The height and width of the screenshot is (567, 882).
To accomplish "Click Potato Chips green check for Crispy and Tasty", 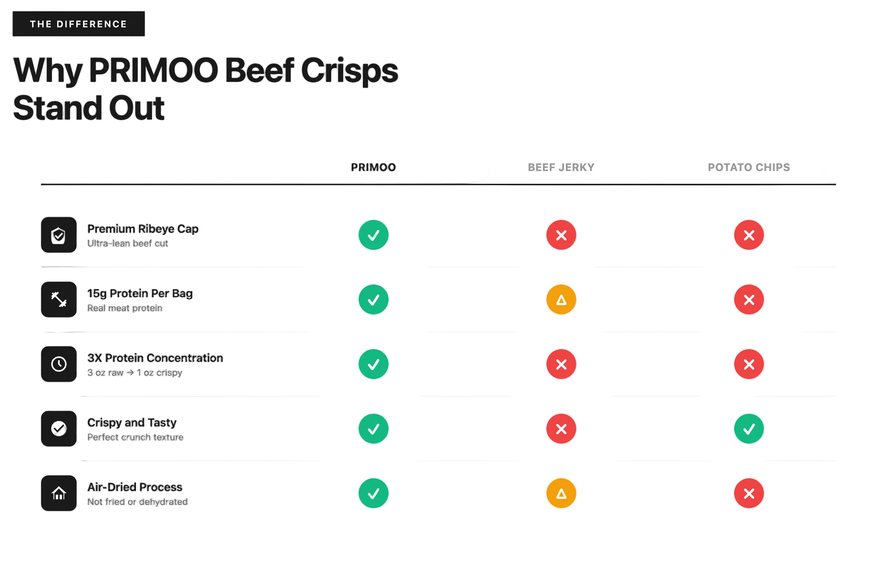I will point(749,429).
